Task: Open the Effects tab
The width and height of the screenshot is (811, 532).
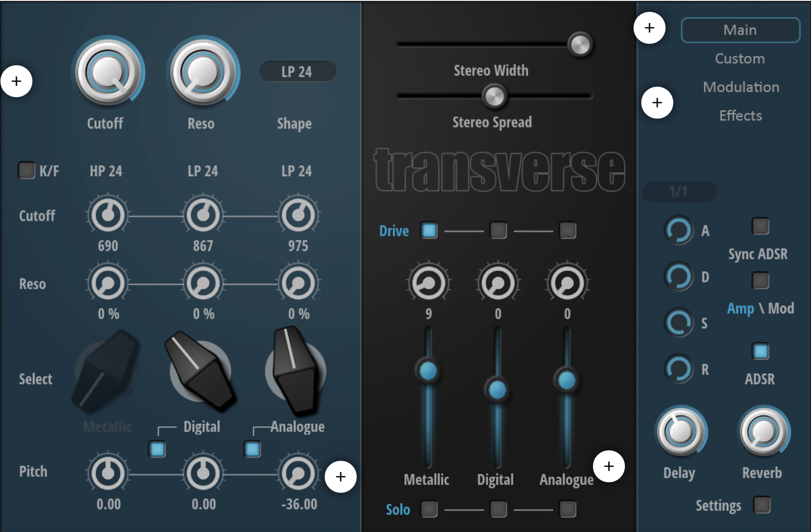Action: [x=741, y=116]
